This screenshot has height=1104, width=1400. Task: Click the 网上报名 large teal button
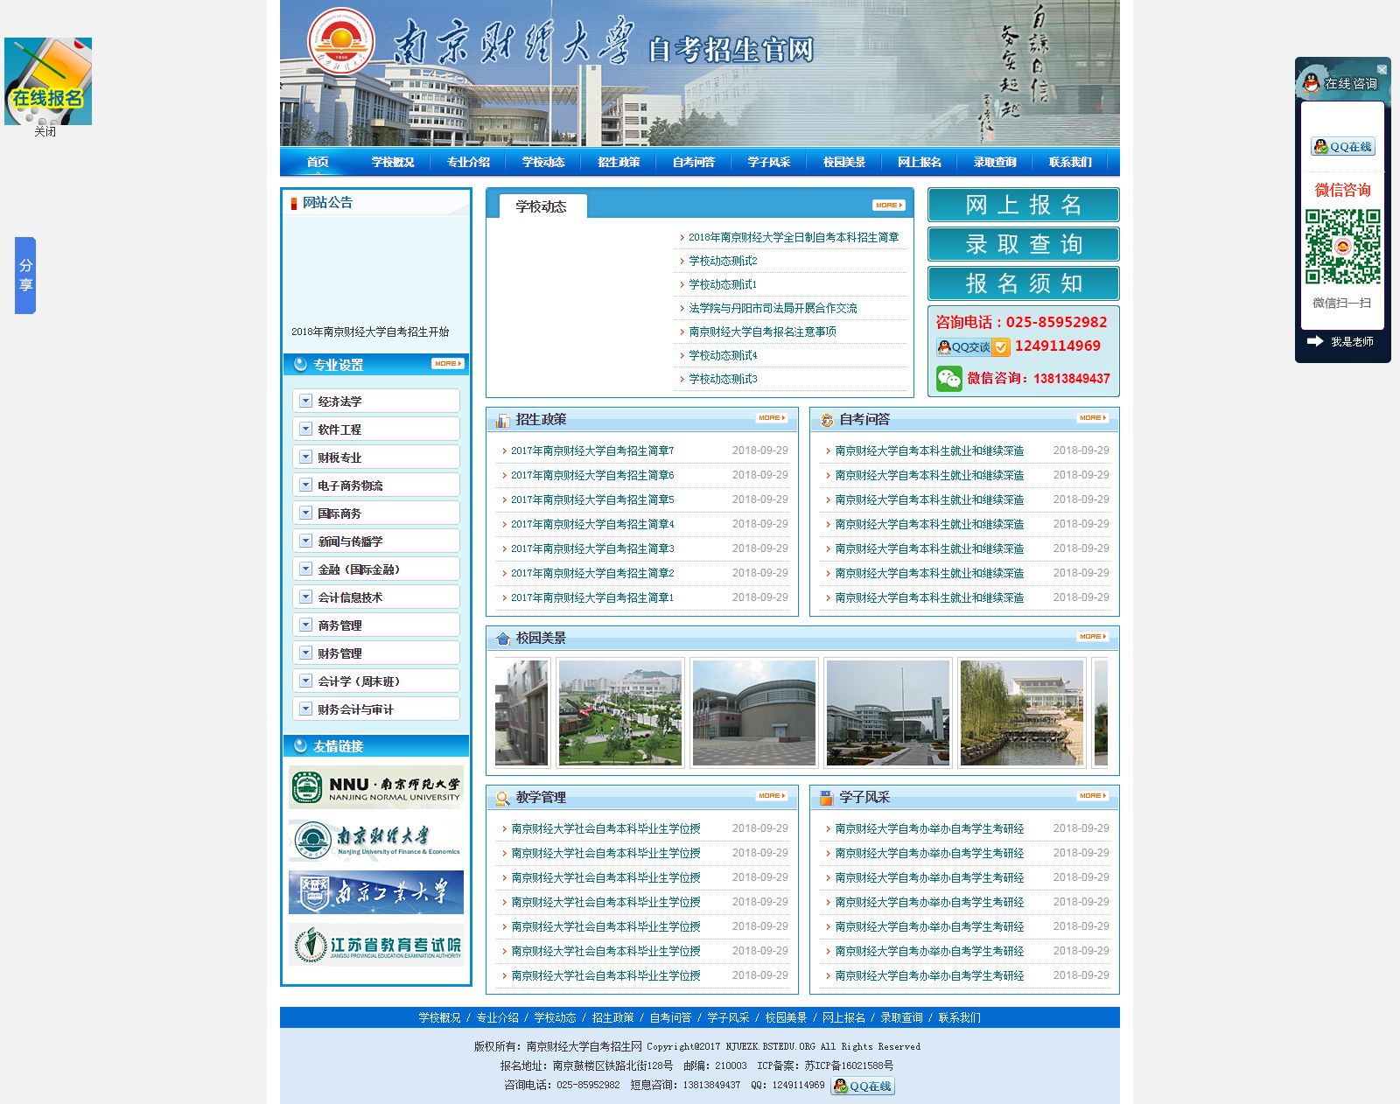pyautogui.click(x=1024, y=206)
